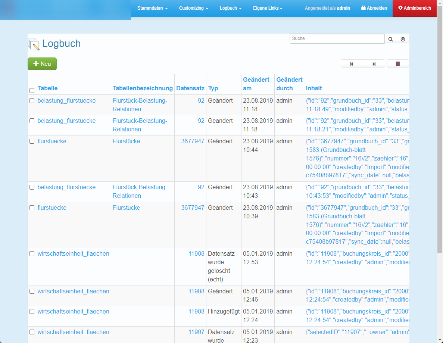
Task: Click Hinzugefügt type cell
Action: [x=224, y=311]
